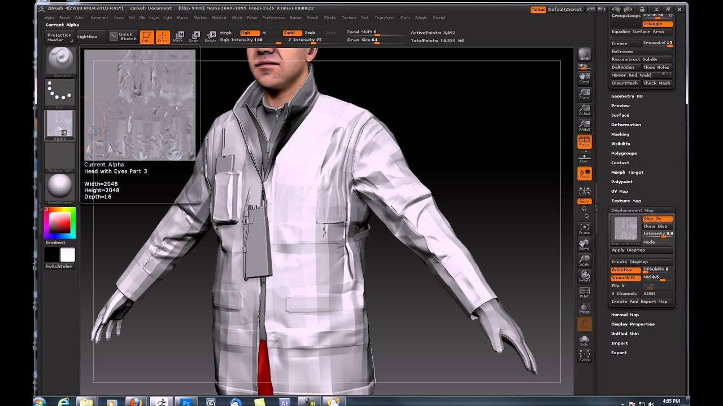
Task: Click the displacement map thumbnail
Action: 625,229
